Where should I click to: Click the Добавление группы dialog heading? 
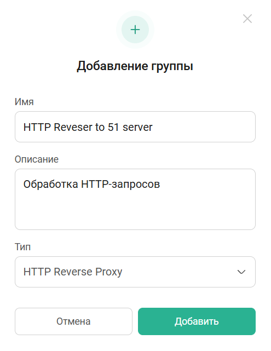(x=135, y=66)
